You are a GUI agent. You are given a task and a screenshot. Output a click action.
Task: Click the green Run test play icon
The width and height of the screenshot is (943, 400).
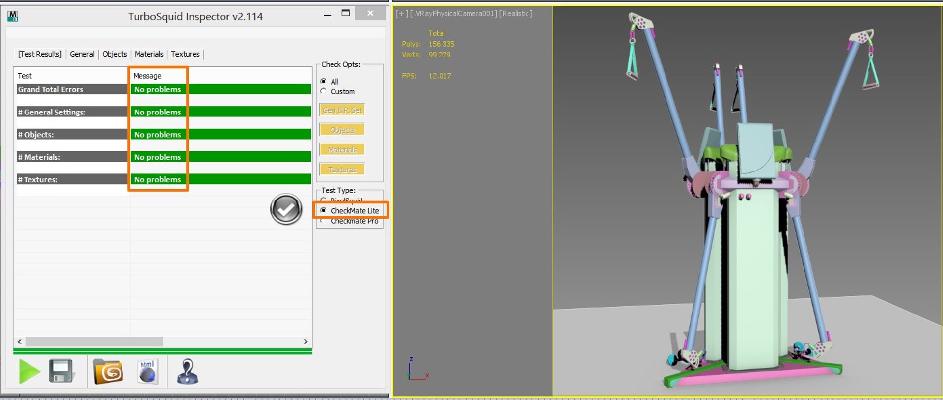point(29,372)
